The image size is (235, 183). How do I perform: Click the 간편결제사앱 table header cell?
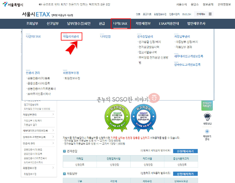point(113,159)
